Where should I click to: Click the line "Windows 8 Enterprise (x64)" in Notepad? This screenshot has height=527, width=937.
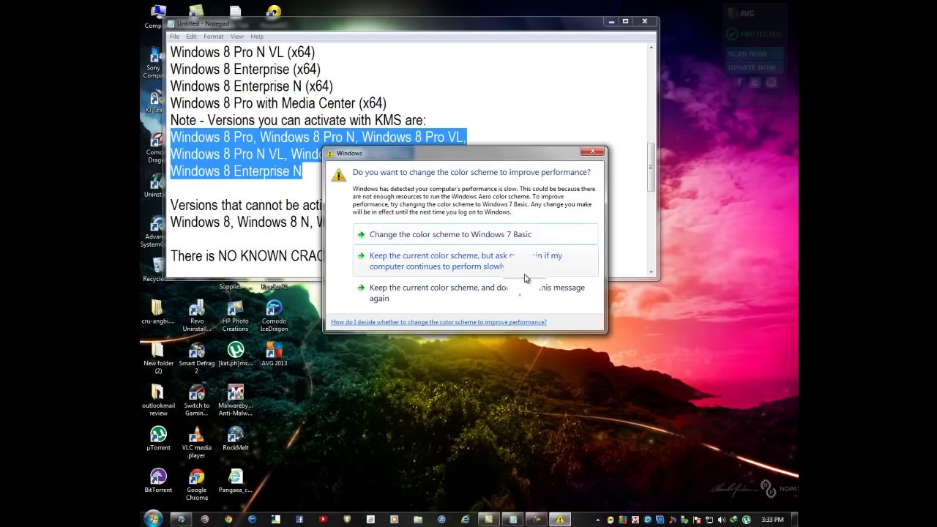(245, 70)
